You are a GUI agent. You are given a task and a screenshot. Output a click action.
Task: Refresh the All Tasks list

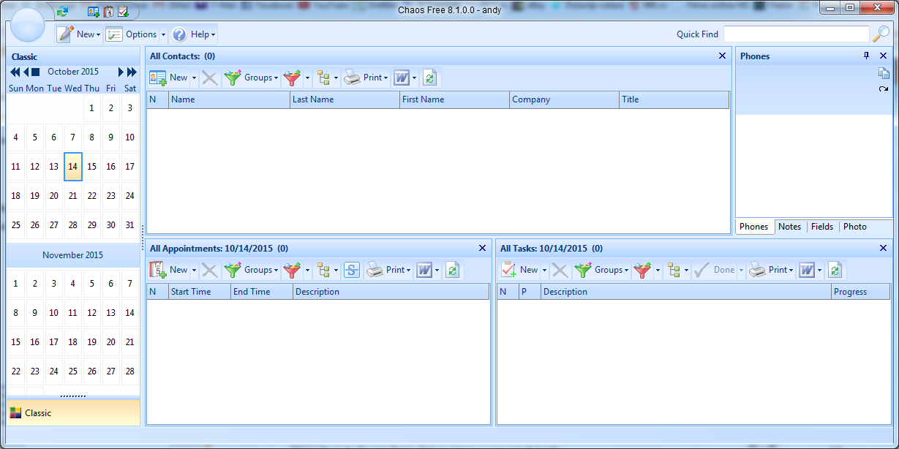[835, 270]
